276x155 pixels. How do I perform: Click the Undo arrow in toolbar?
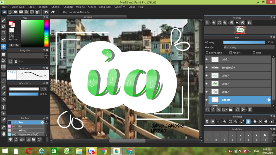coord(46,12)
